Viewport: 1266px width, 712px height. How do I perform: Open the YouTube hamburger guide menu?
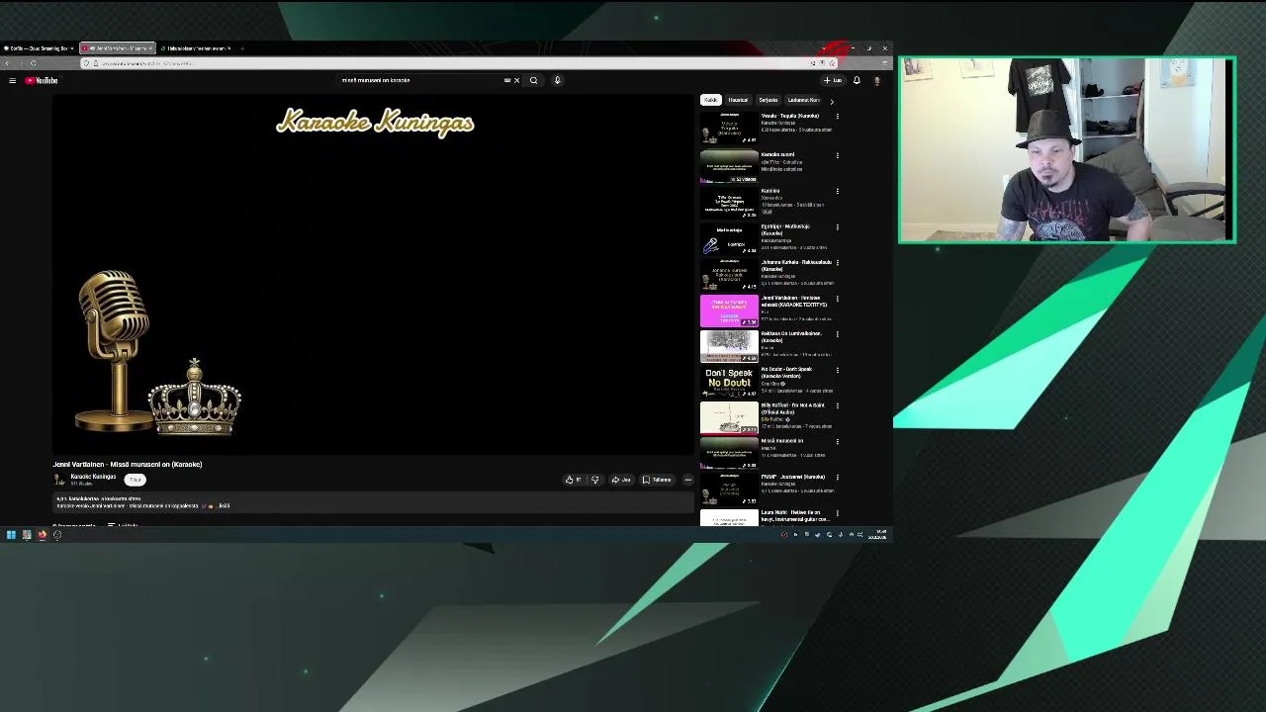12,80
